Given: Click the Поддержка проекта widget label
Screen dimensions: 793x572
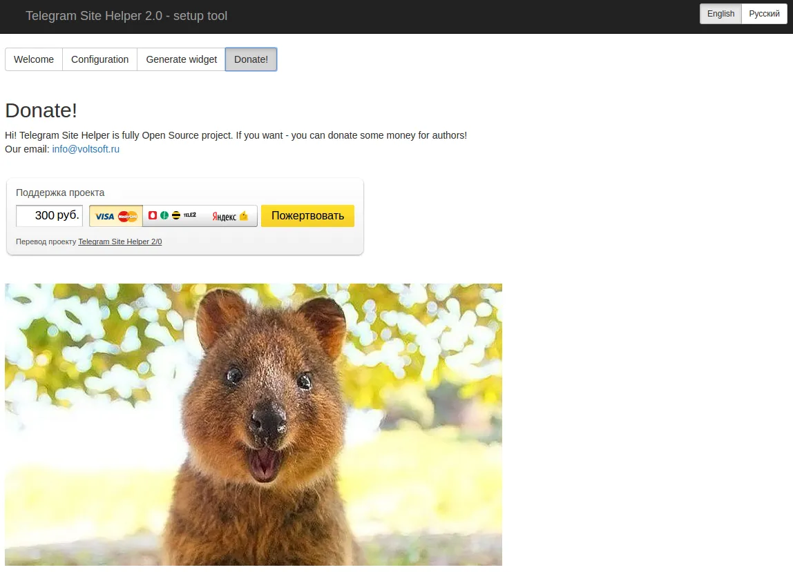Looking at the screenshot, I should coord(60,193).
